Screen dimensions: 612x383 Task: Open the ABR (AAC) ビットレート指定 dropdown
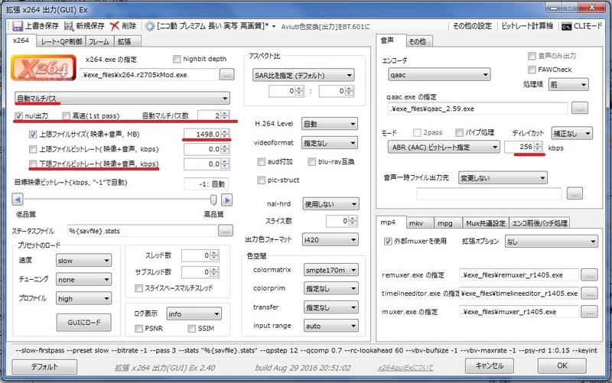coord(444,147)
